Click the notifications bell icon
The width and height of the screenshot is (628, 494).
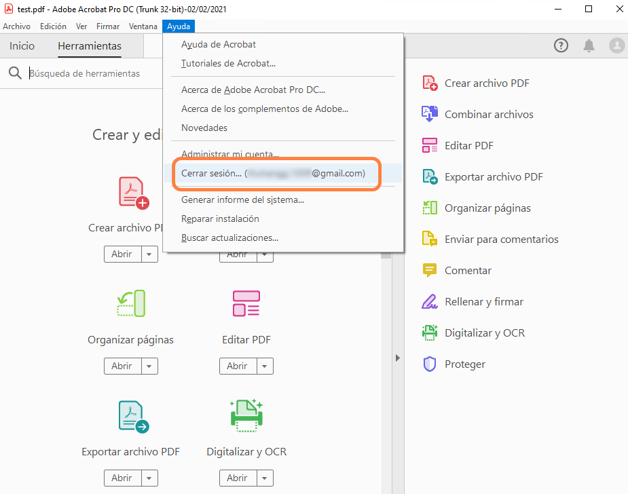point(589,45)
